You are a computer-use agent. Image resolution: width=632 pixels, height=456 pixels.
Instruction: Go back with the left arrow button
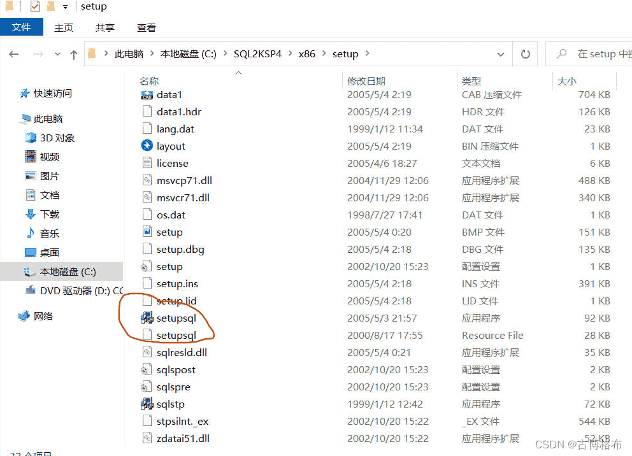click(14, 54)
